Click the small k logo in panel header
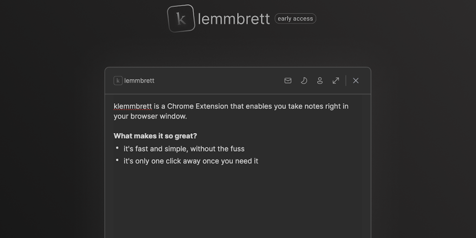The height and width of the screenshot is (238, 476). [x=118, y=80]
